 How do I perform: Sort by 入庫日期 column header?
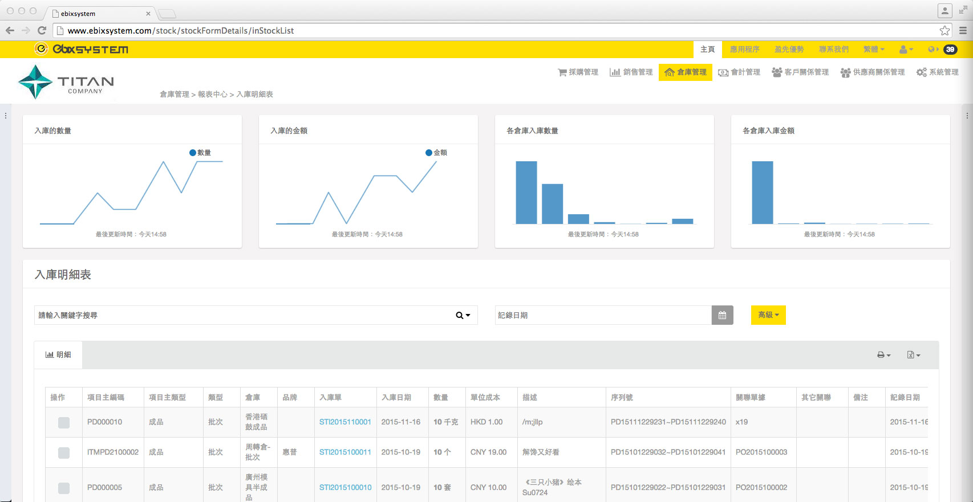pyautogui.click(x=402, y=397)
